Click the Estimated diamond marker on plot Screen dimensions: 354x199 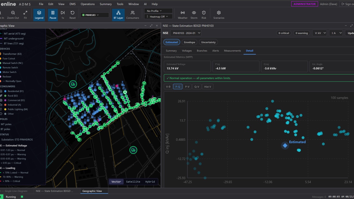point(285,145)
